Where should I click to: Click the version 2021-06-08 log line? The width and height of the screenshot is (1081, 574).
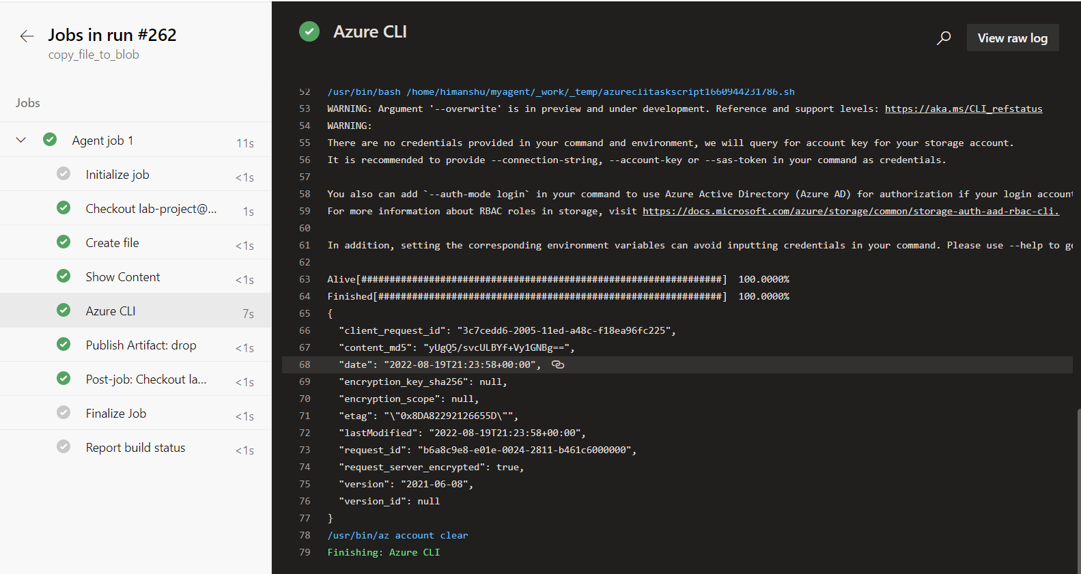[x=406, y=484]
